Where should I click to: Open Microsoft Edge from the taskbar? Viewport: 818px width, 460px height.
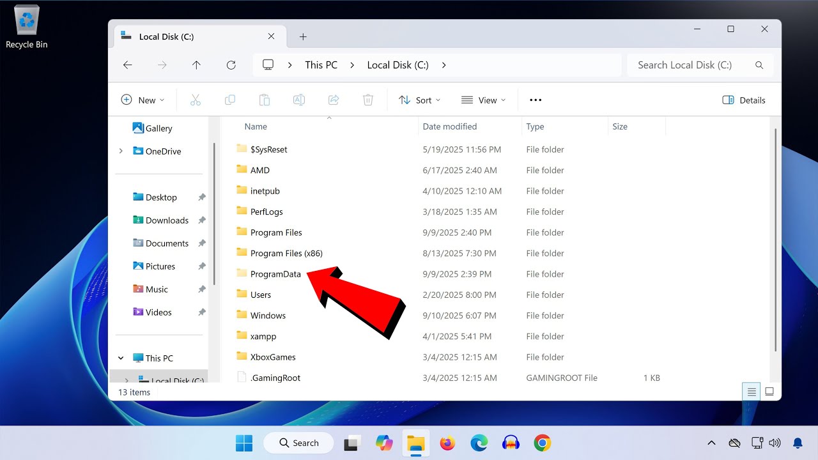pyautogui.click(x=479, y=443)
